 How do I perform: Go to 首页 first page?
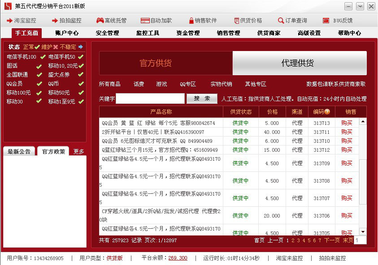pos(259,240)
